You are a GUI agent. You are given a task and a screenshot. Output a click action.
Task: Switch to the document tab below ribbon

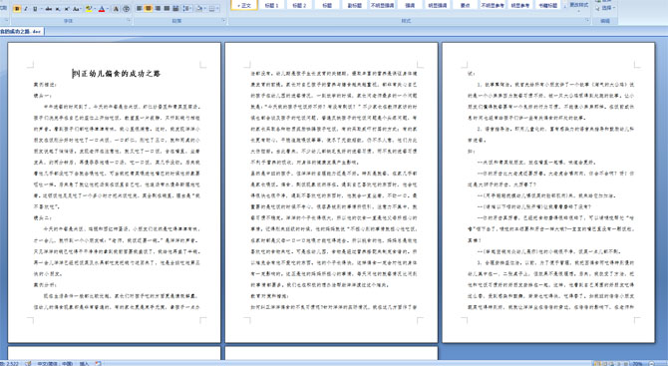click(x=21, y=31)
